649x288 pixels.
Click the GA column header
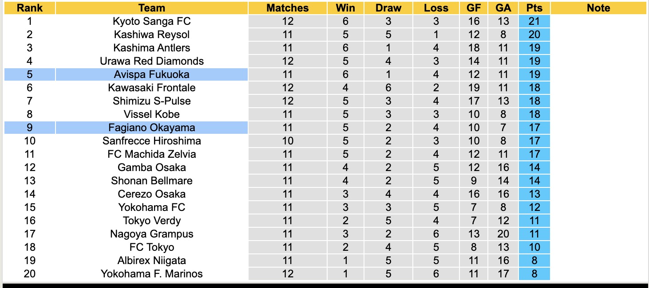click(503, 8)
